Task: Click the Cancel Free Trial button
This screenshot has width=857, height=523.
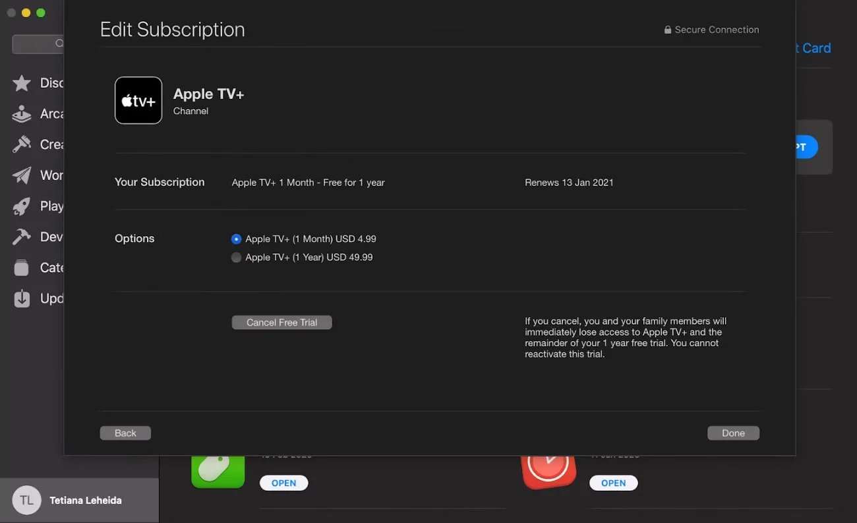Action: point(281,323)
